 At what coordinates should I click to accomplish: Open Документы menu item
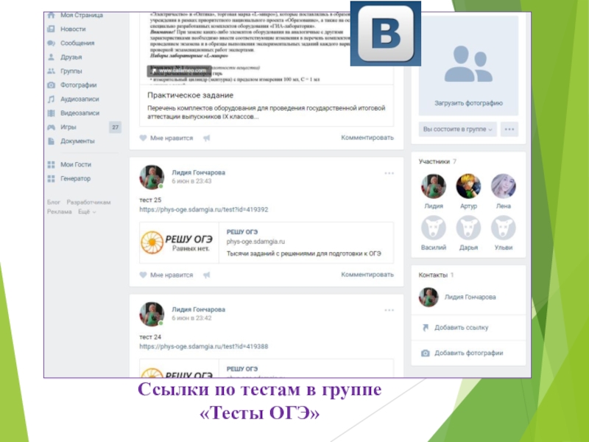[77, 141]
